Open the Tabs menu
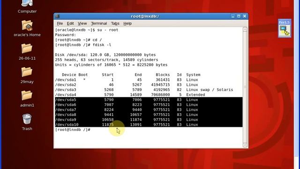Viewport: 300px width, 169px height. [x=115, y=23]
